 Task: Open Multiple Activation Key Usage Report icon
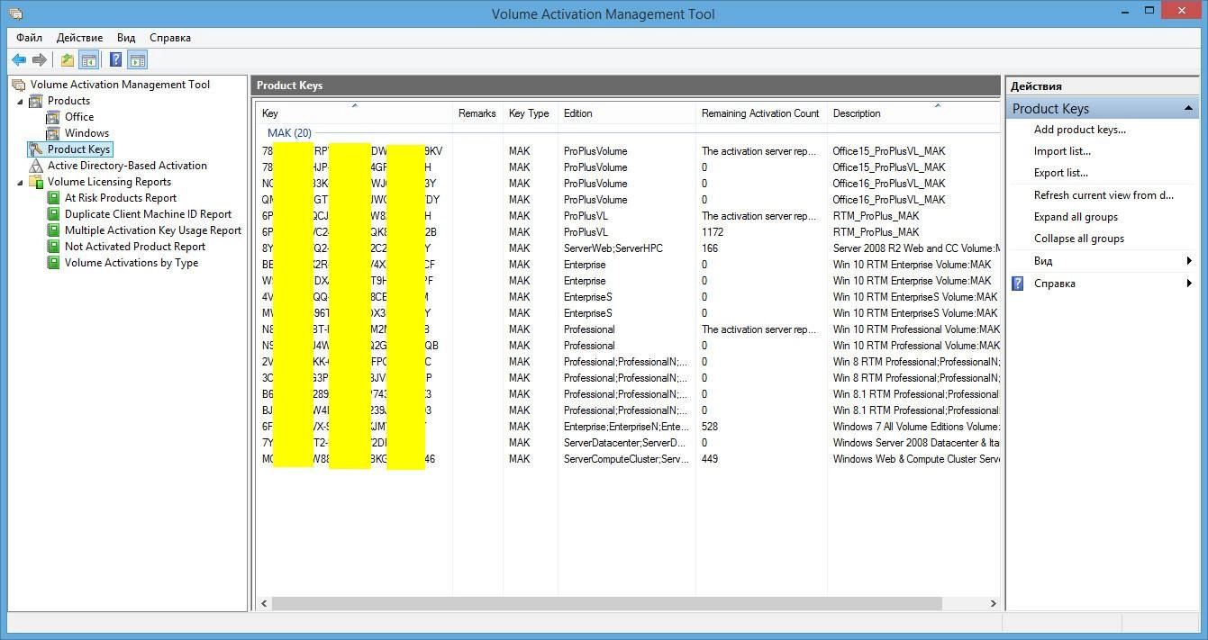click(53, 230)
